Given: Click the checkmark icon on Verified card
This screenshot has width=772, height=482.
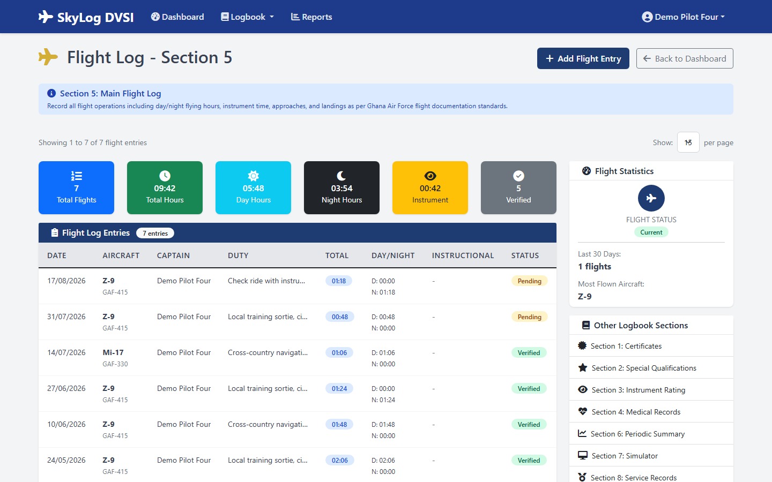Looking at the screenshot, I should click(518, 176).
